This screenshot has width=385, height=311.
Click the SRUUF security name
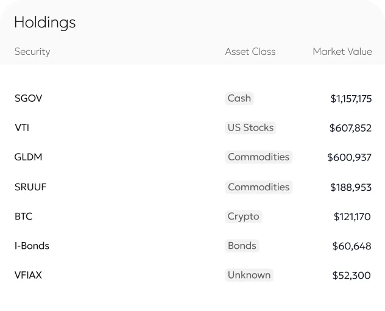[30, 187]
